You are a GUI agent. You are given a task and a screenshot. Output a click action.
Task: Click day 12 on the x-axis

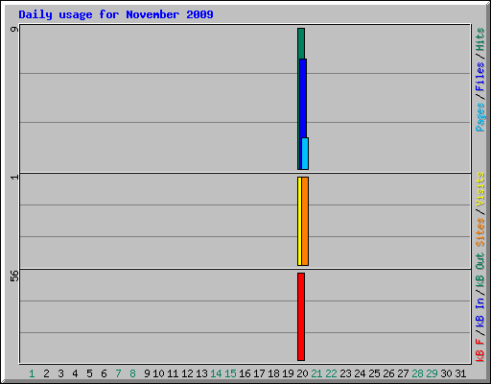[187, 373]
